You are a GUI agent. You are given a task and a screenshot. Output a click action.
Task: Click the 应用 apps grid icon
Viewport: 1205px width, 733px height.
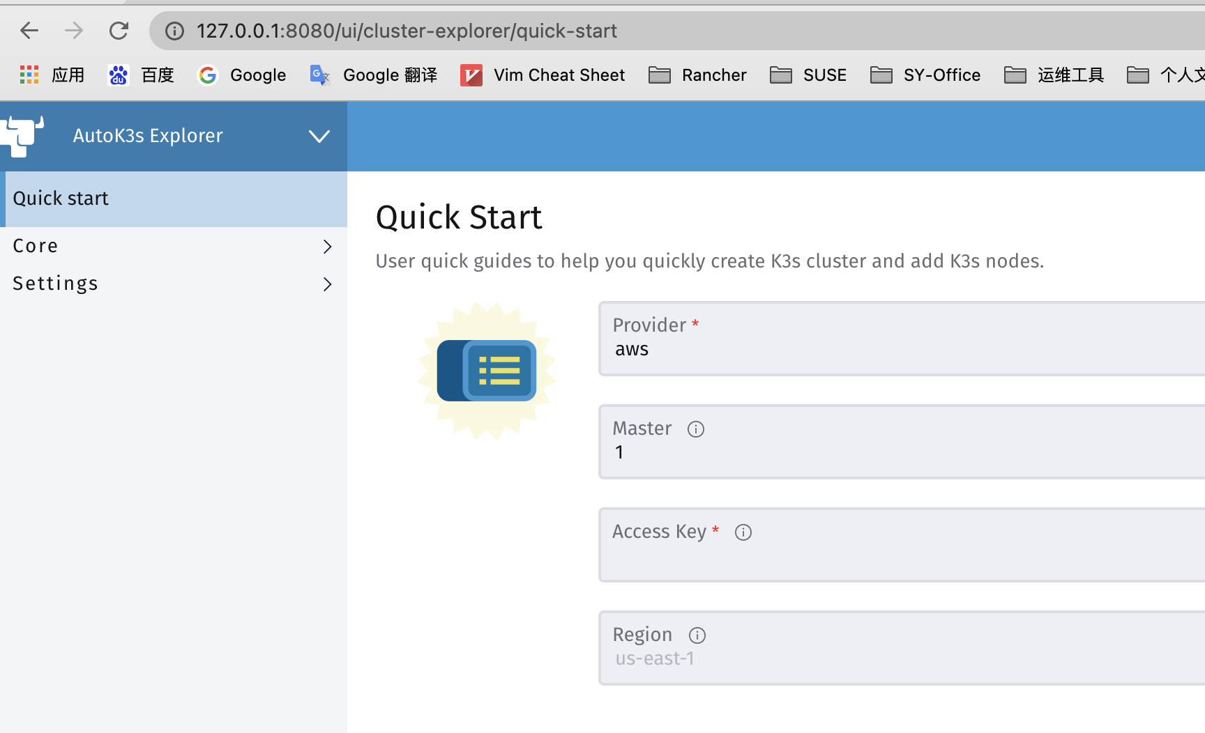(29, 75)
